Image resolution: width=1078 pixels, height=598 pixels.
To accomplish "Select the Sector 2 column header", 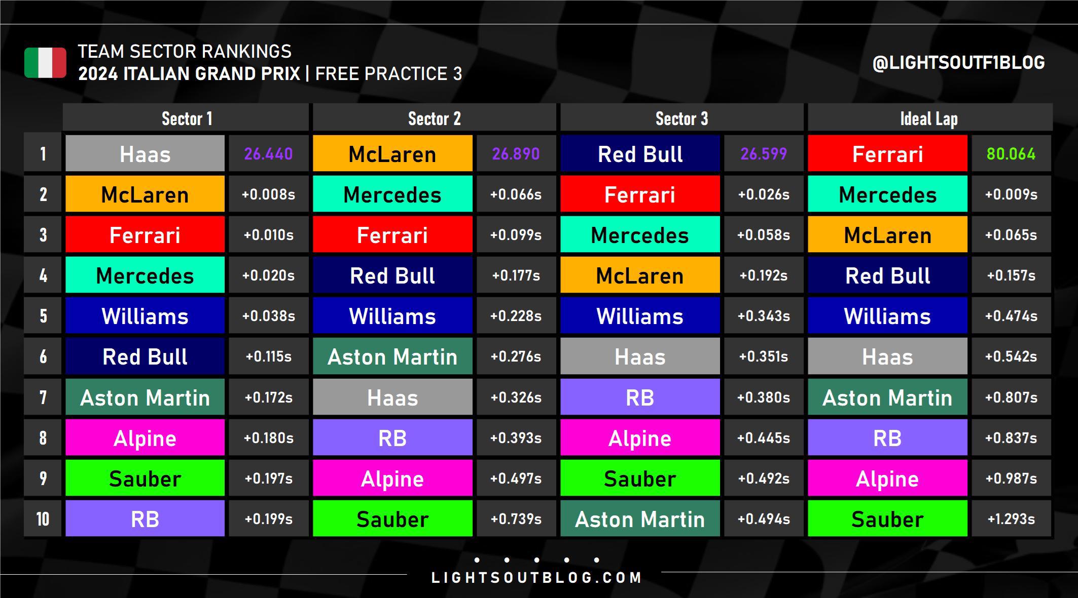I will pyautogui.click(x=435, y=118).
